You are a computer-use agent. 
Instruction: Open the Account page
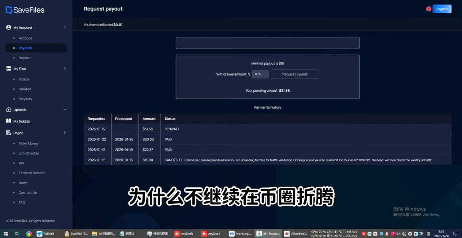(x=25, y=38)
